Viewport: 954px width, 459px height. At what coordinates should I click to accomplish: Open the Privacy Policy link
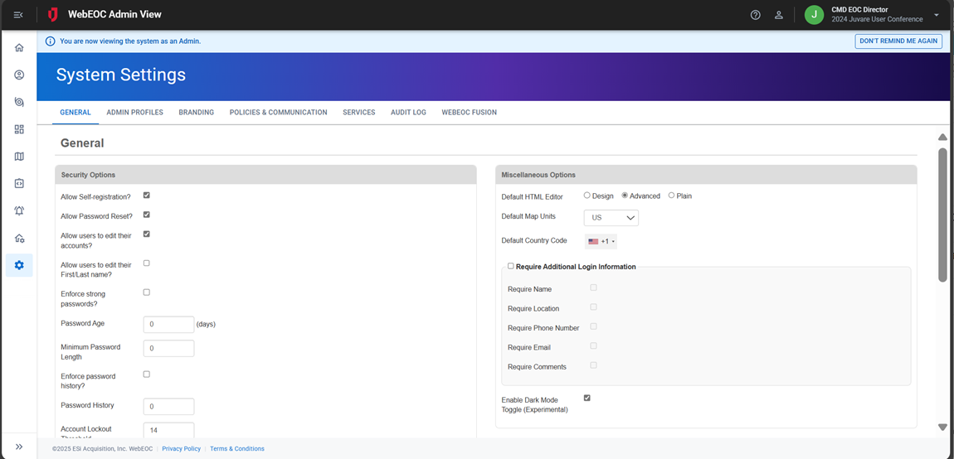coord(181,449)
